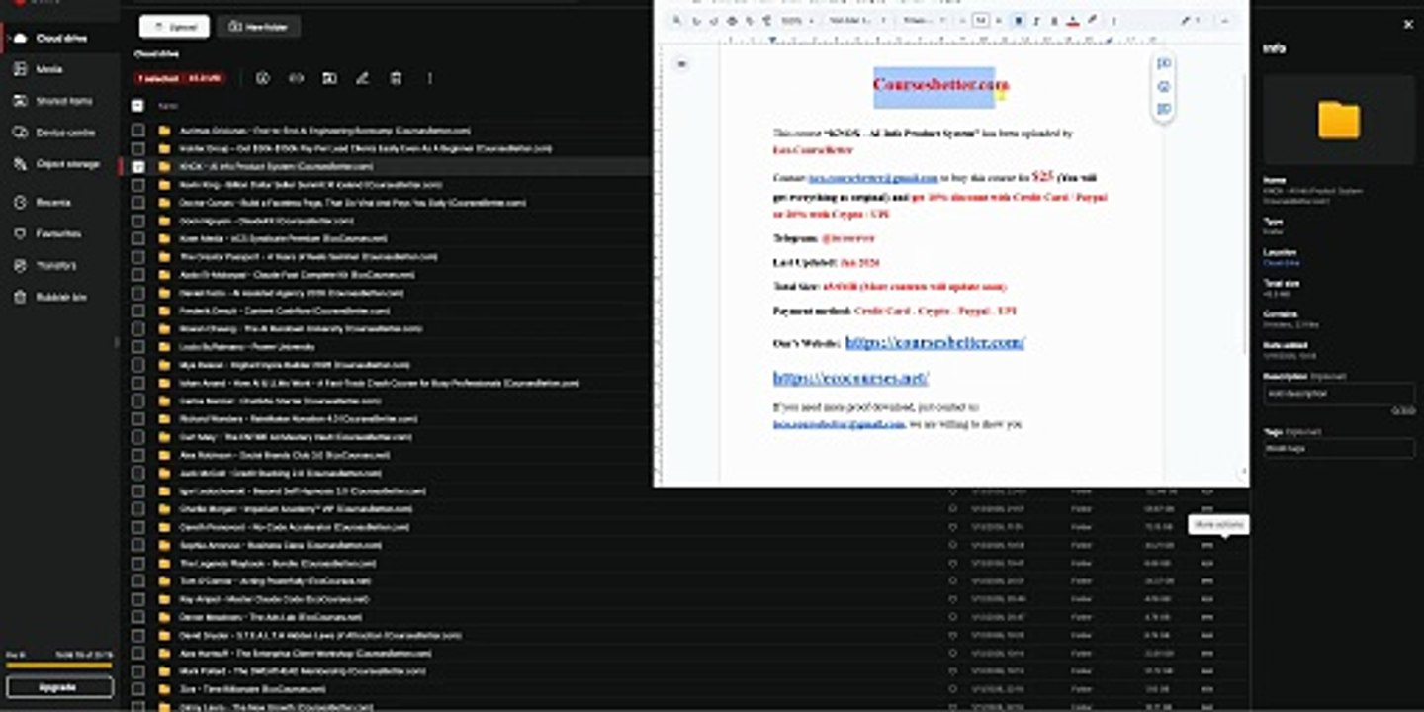
Task: Click the storage usage bar above Upgrade
Action: pos(59,665)
